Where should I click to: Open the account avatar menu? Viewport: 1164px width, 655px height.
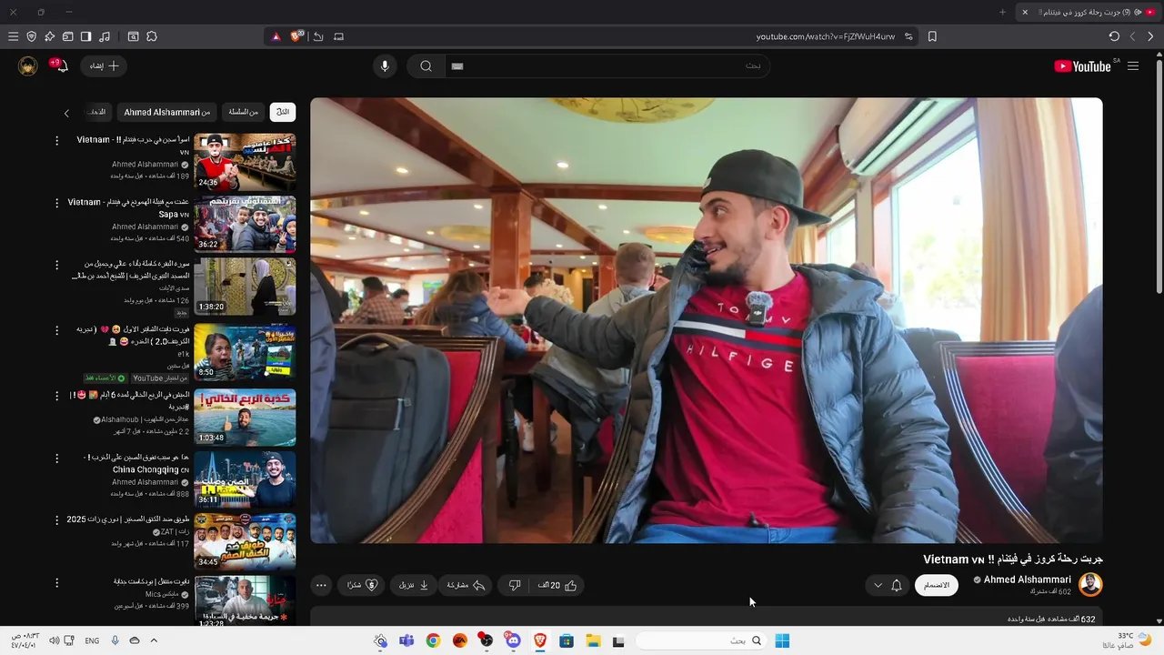(x=28, y=65)
